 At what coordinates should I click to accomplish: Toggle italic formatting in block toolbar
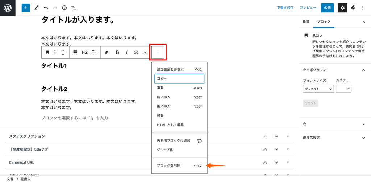coord(127,52)
